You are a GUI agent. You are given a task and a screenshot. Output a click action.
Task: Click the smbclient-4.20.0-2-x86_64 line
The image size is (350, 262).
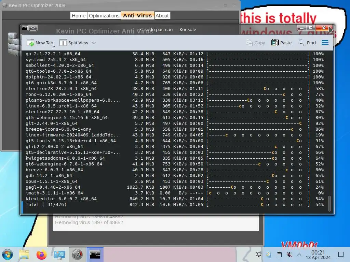point(175,65)
